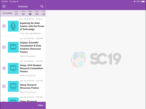Open 'Setup: Doctoral Showcase Posters' session
Viewport: 146px width, 109px height.
tap(29, 86)
